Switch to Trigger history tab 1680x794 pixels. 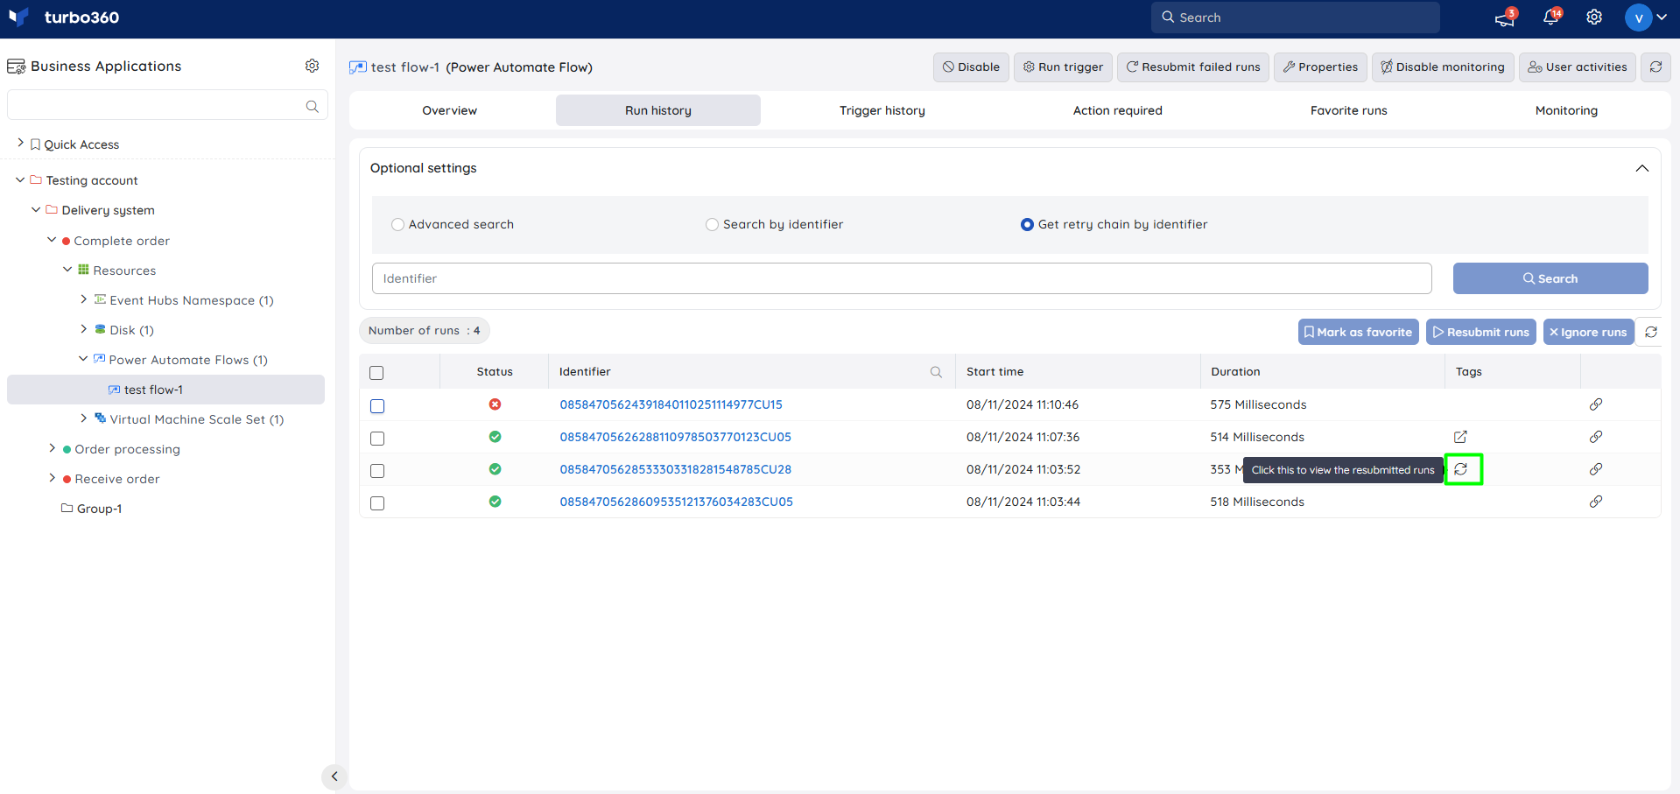click(882, 110)
